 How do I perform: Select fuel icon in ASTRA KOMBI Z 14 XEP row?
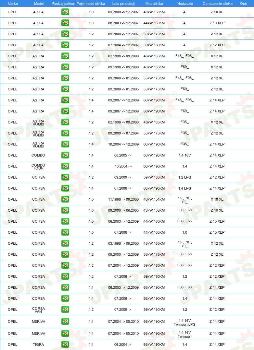click(x=65, y=144)
